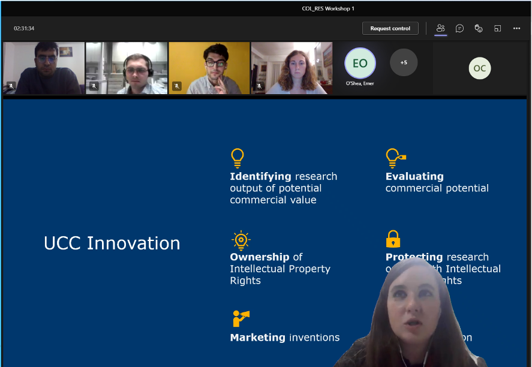Click the text 'Intellectual Property'
Viewport: 532px width, 367px height.
pyautogui.click(x=280, y=269)
